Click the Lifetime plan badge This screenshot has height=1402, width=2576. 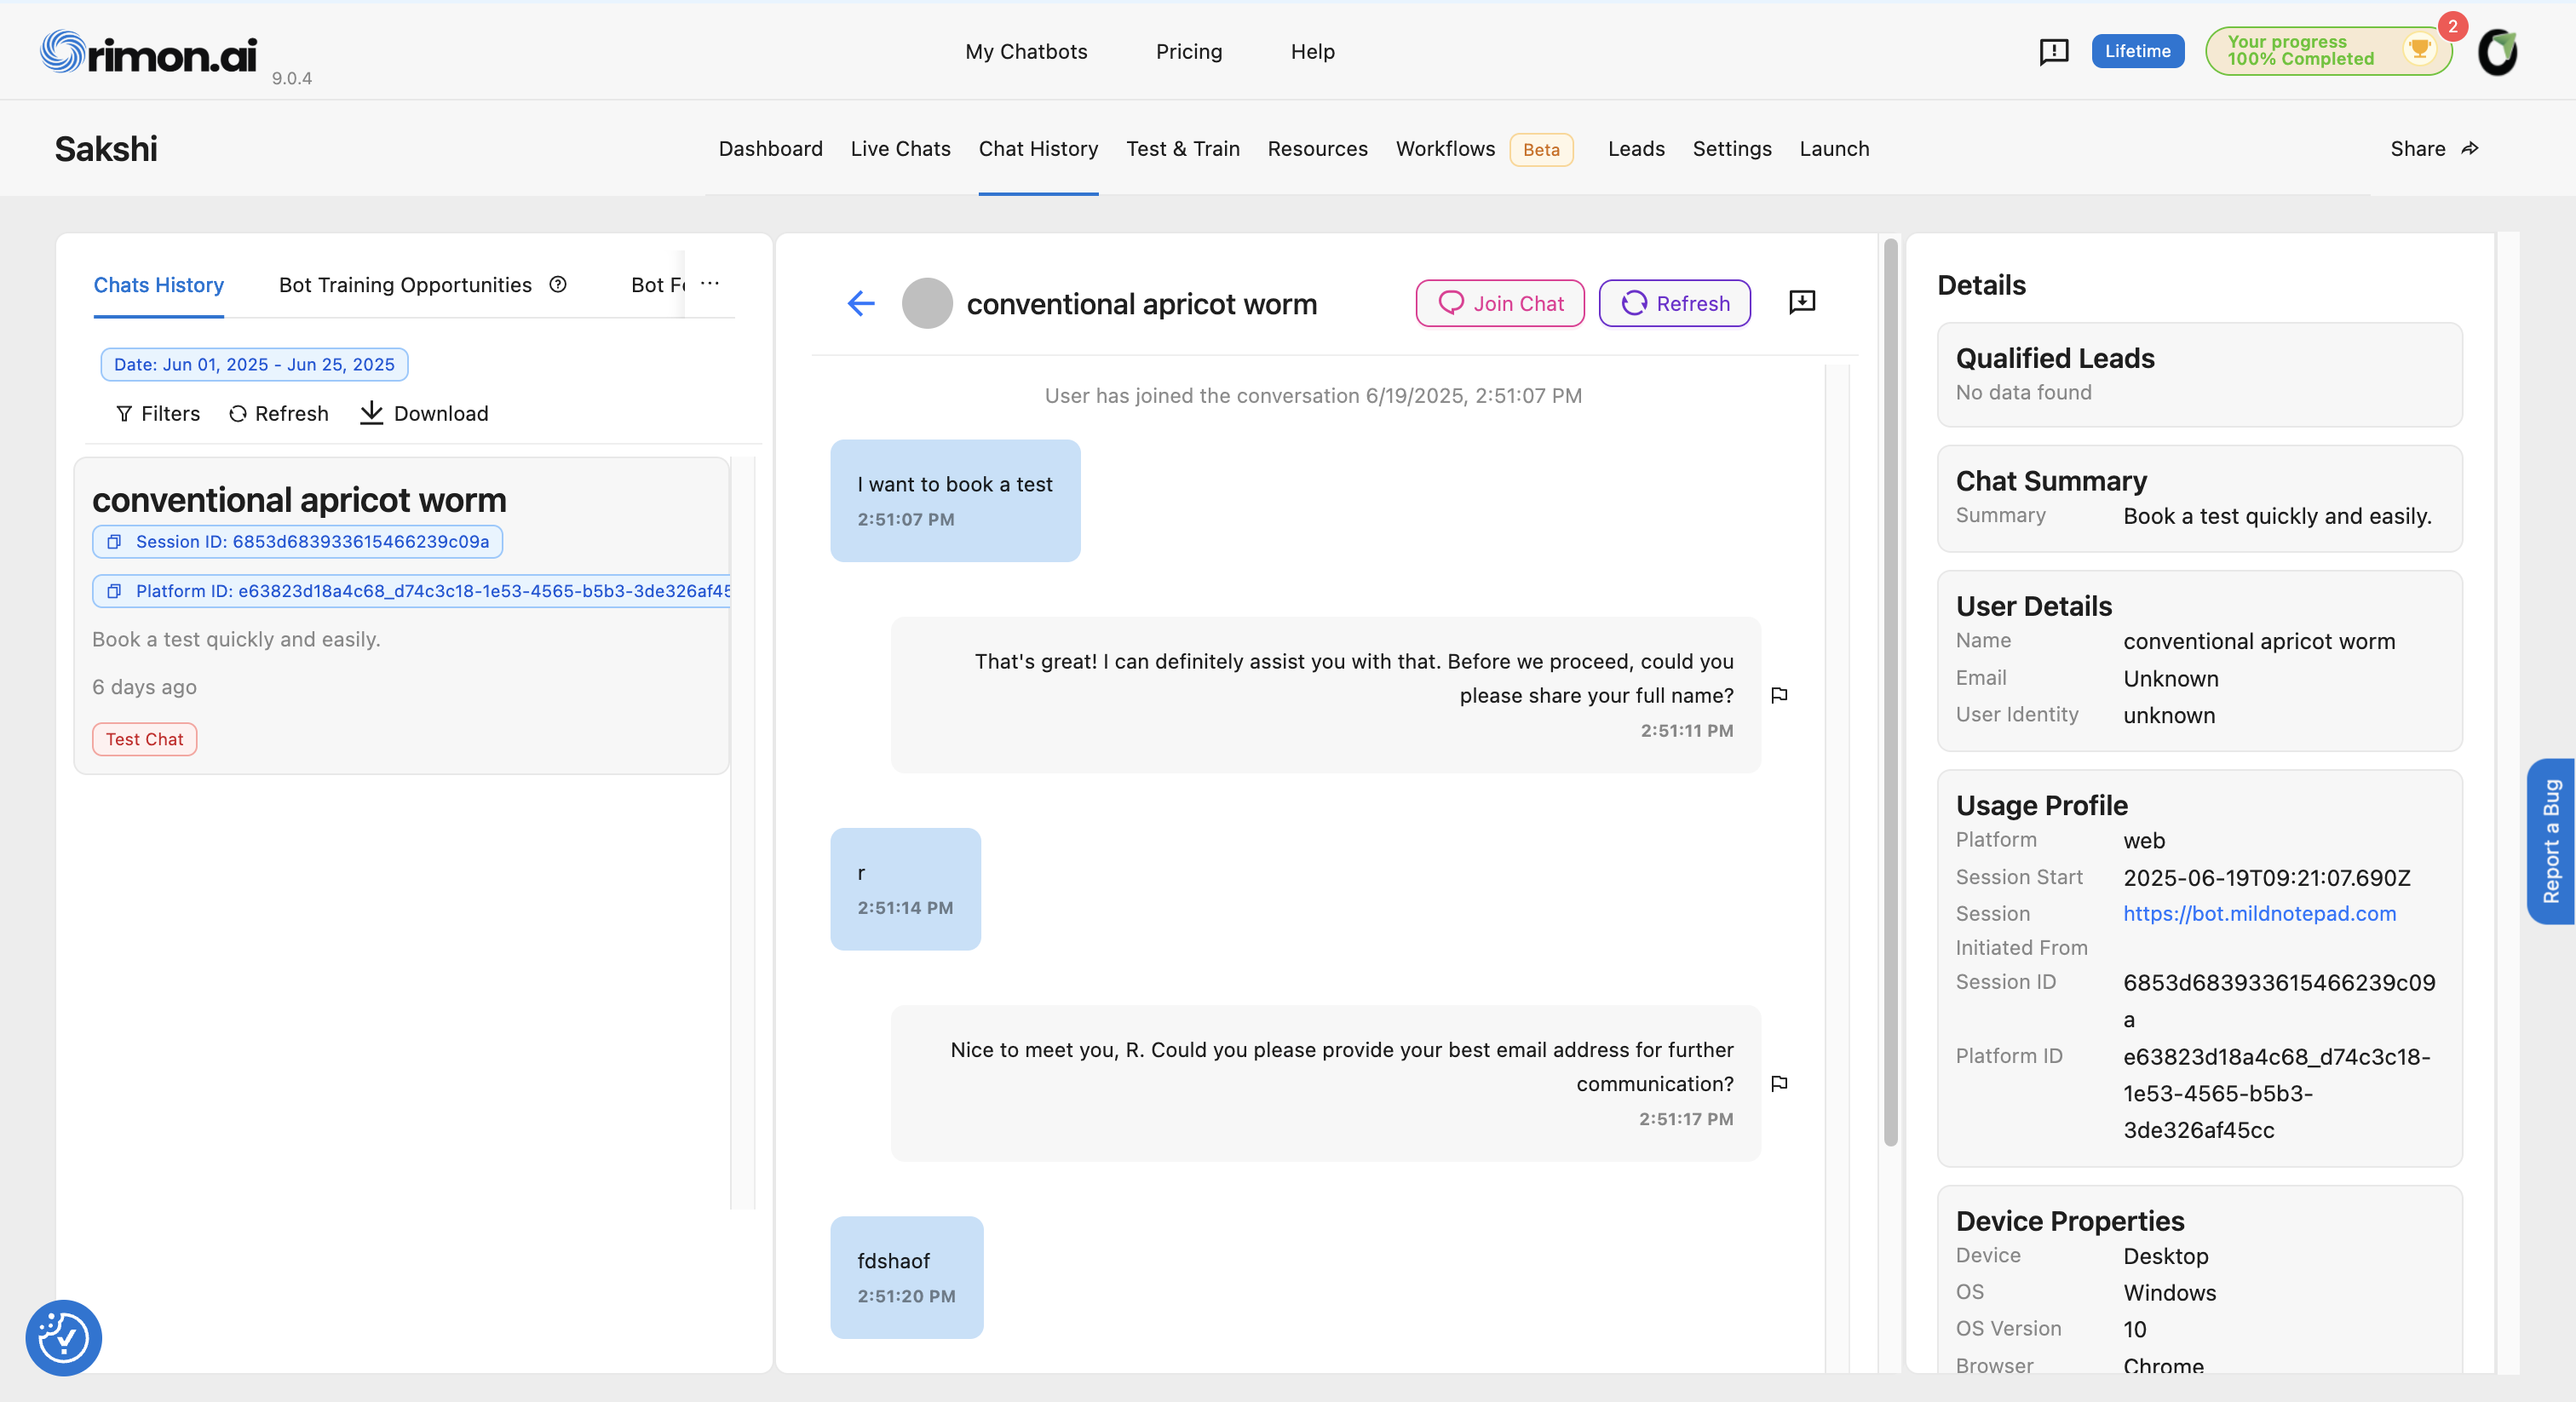(x=2137, y=51)
